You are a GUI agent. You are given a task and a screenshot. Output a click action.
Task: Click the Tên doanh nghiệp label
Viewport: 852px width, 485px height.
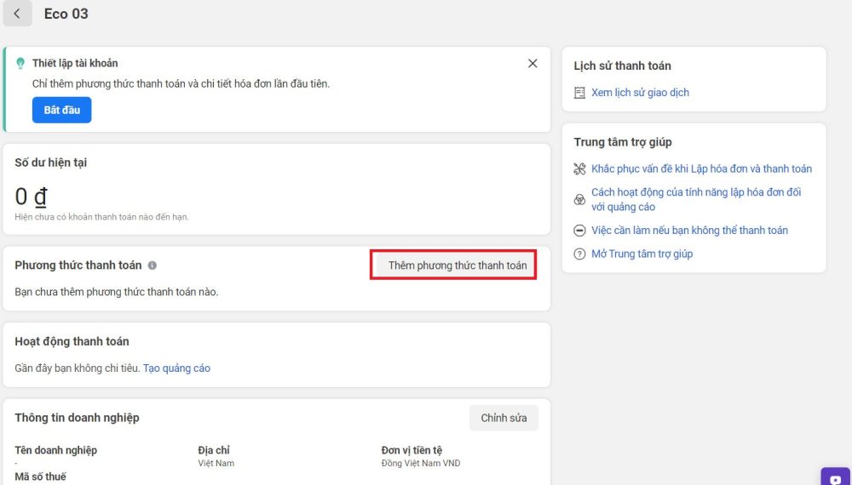tap(56, 450)
